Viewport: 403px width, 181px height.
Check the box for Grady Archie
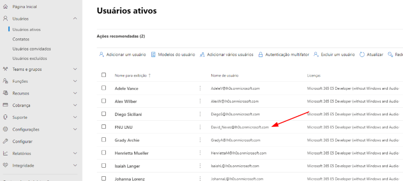[x=103, y=140]
